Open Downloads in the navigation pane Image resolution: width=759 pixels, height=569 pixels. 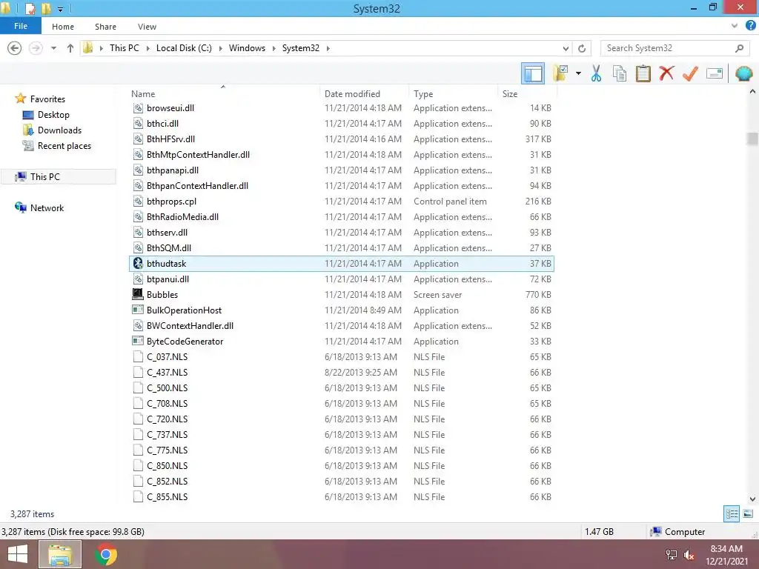click(59, 130)
